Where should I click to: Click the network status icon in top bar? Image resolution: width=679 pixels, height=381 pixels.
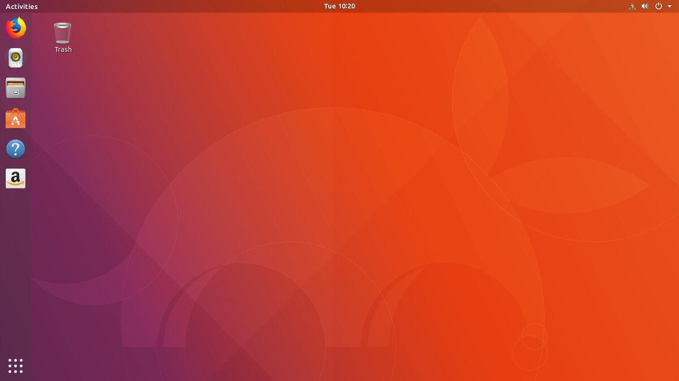click(x=632, y=6)
